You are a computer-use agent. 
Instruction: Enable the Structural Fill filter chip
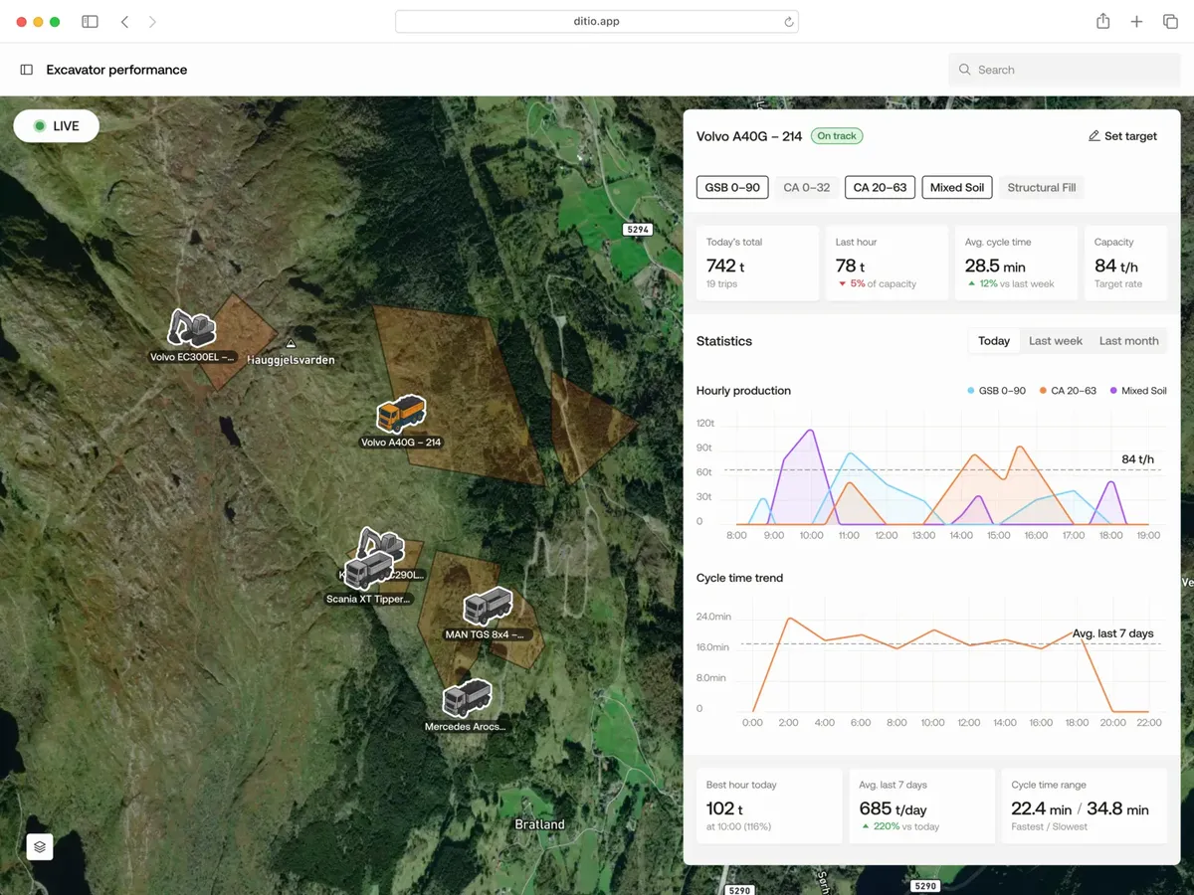coord(1042,187)
